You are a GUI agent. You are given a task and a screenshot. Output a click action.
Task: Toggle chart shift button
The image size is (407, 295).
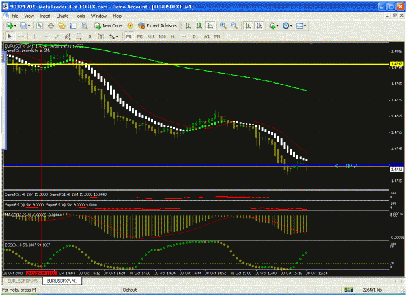[259, 25]
